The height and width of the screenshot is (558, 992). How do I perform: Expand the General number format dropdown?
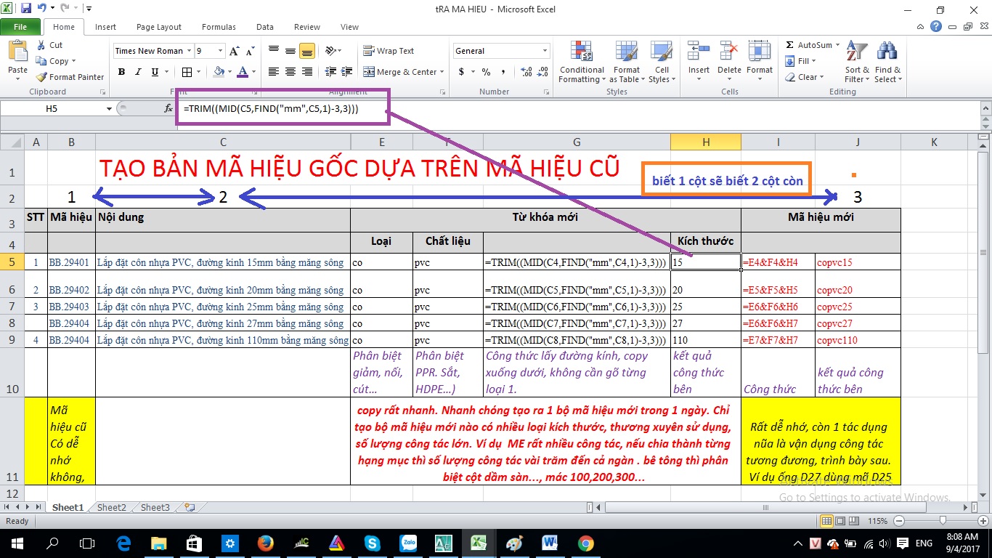pyautogui.click(x=545, y=51)
